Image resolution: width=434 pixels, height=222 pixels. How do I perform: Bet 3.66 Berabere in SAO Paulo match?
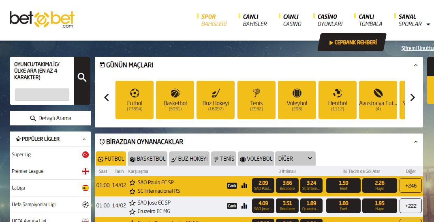287,185
